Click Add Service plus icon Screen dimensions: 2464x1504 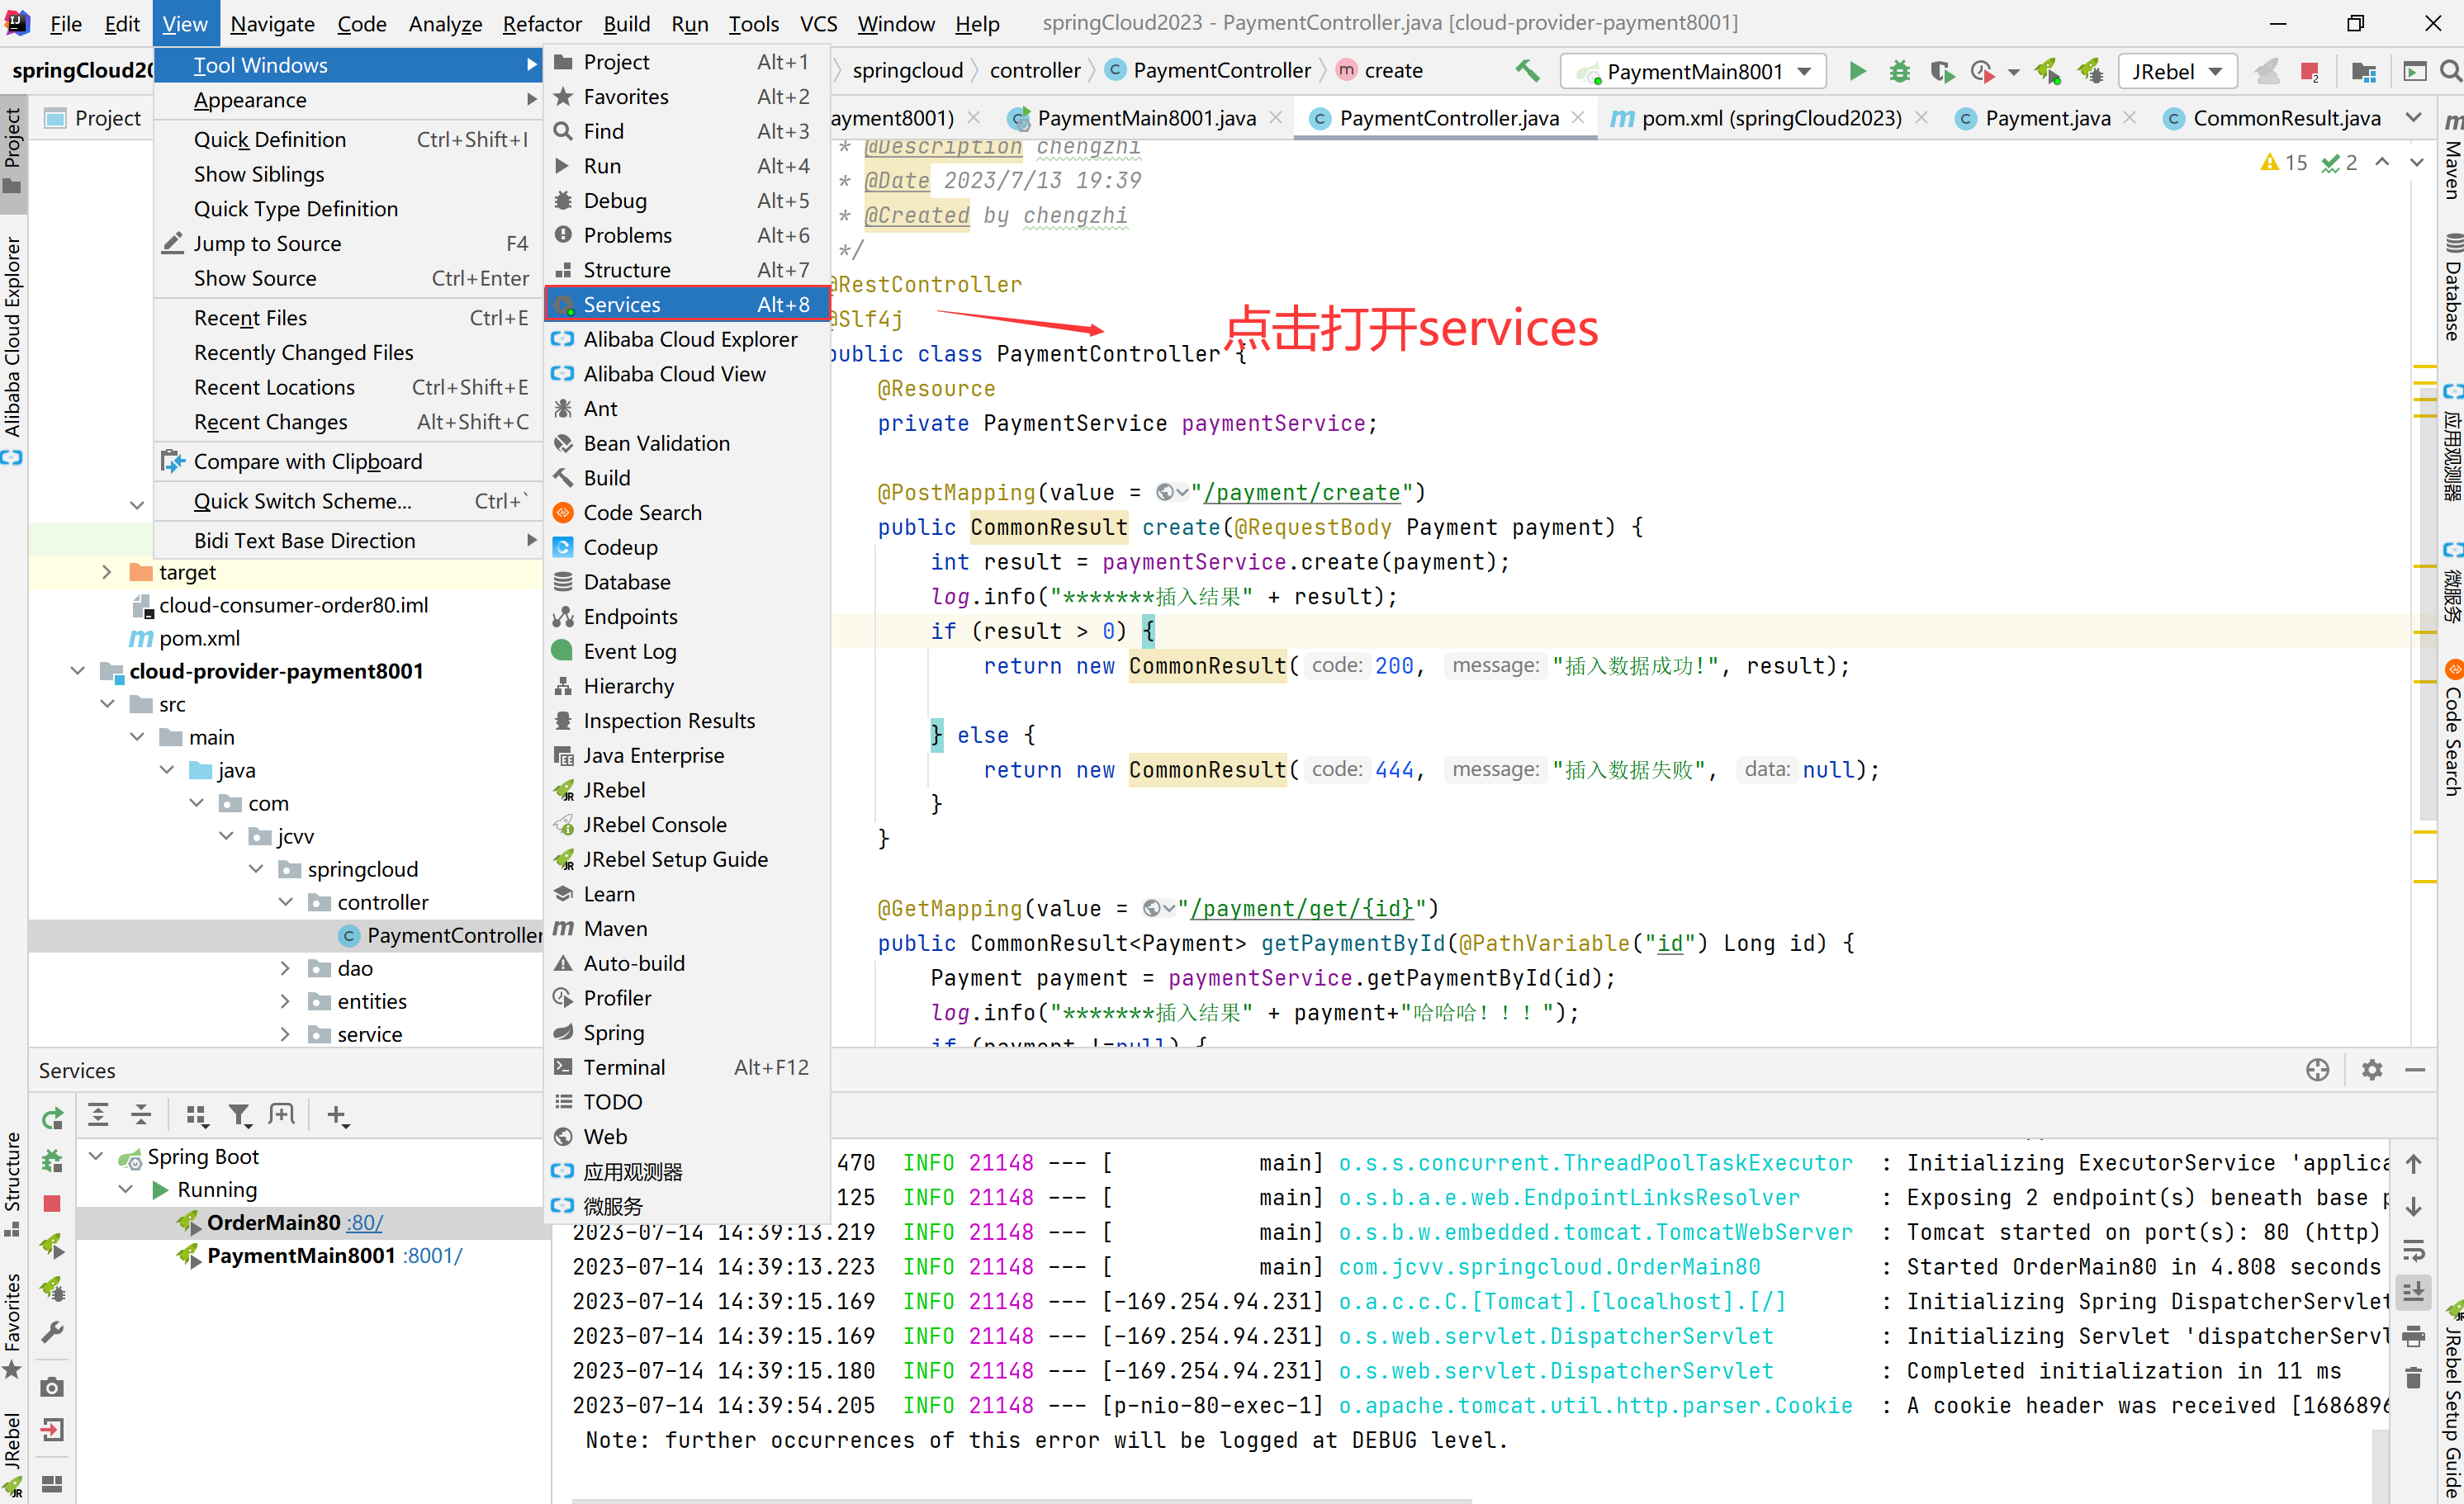click(x=337, y=1114)
